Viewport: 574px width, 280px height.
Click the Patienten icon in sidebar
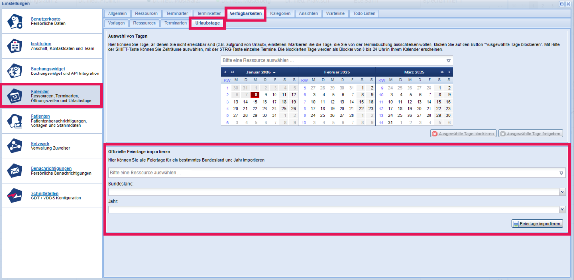[15, 121]
